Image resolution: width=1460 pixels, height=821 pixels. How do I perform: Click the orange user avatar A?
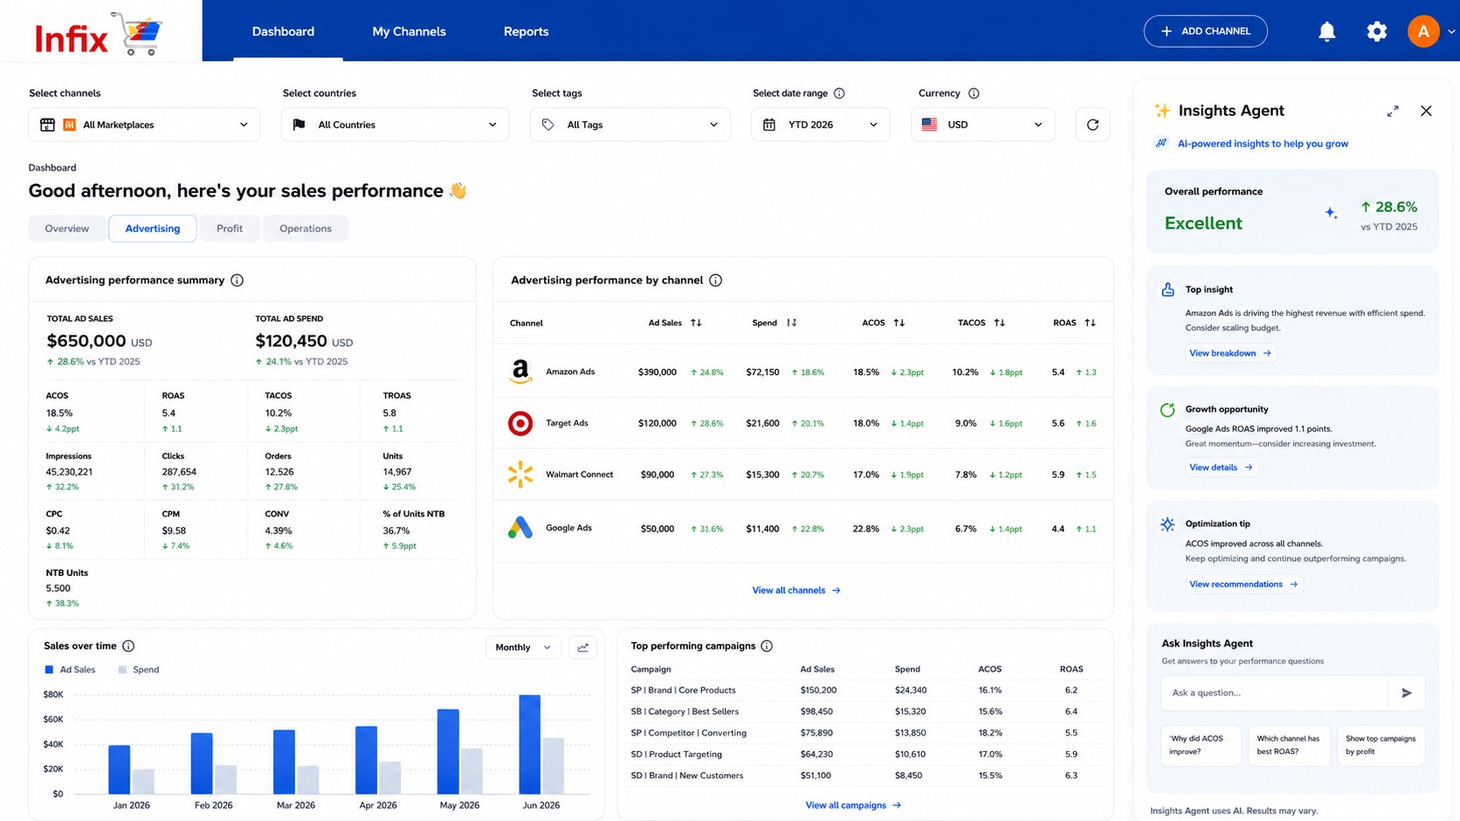[1422, 31]
